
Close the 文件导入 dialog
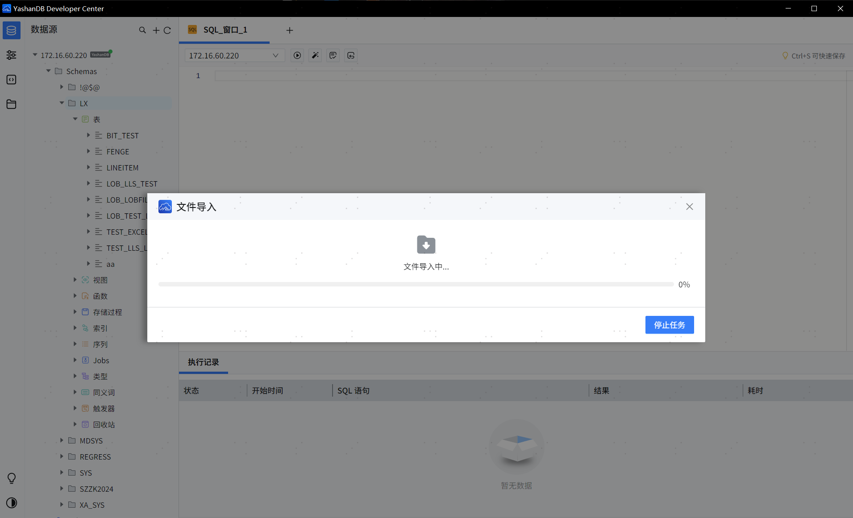point(690,207)
